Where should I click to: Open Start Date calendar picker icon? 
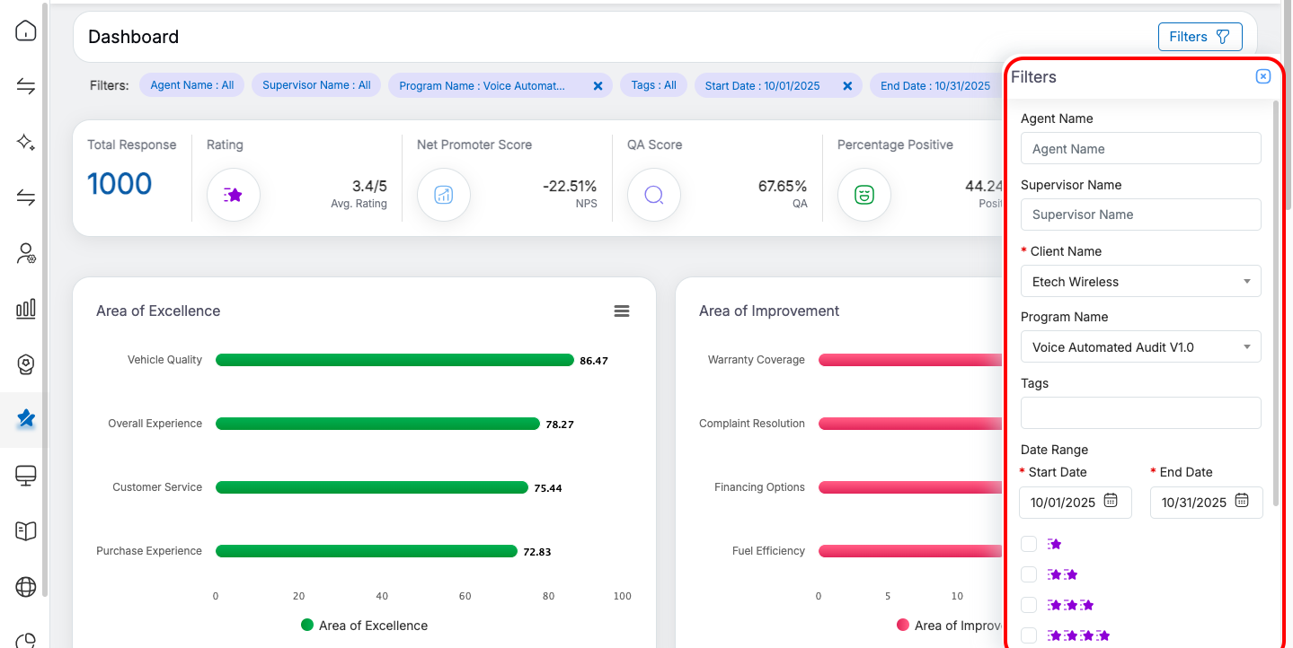(1111, 501)
